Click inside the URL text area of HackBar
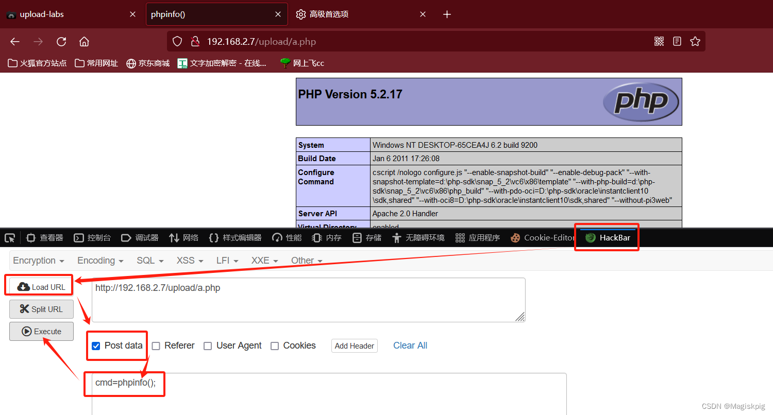The width and height of the screenshot is (773, 415). tap(307, 299)
